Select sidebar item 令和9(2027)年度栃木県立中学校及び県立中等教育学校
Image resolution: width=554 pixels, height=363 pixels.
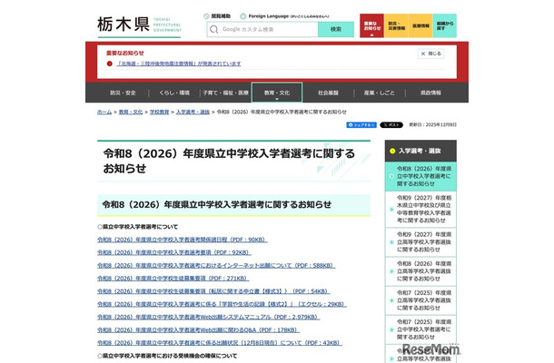[420, 209]
